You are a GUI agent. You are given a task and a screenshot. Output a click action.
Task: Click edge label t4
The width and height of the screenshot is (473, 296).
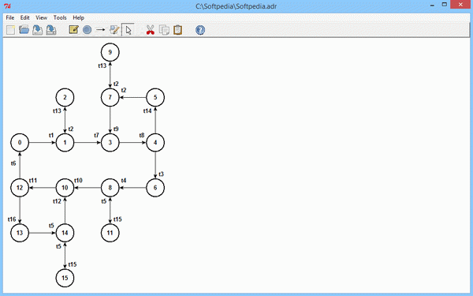(x=124, y=181)
